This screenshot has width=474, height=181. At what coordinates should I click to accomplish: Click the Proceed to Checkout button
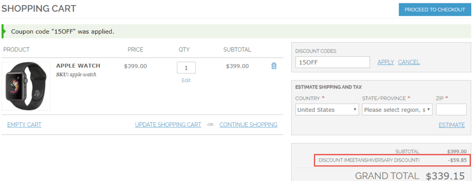[x=435, y=10]
